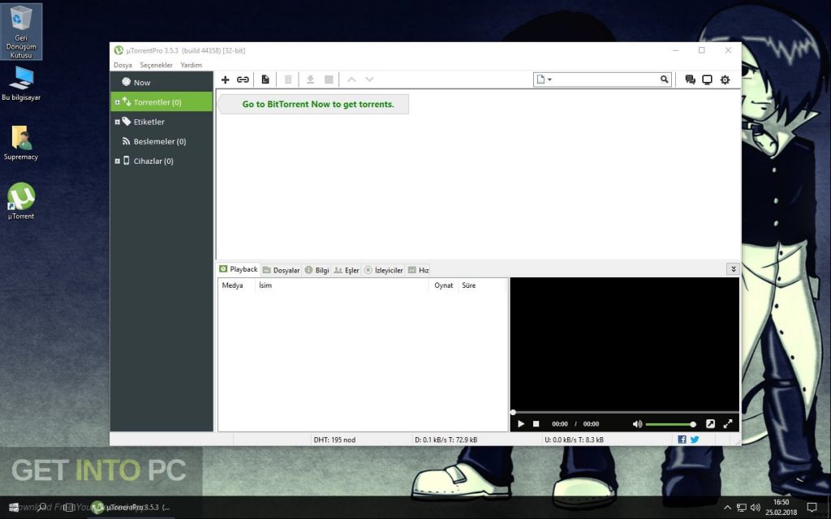Open the notification center icon on taskbar

point(812,508)
